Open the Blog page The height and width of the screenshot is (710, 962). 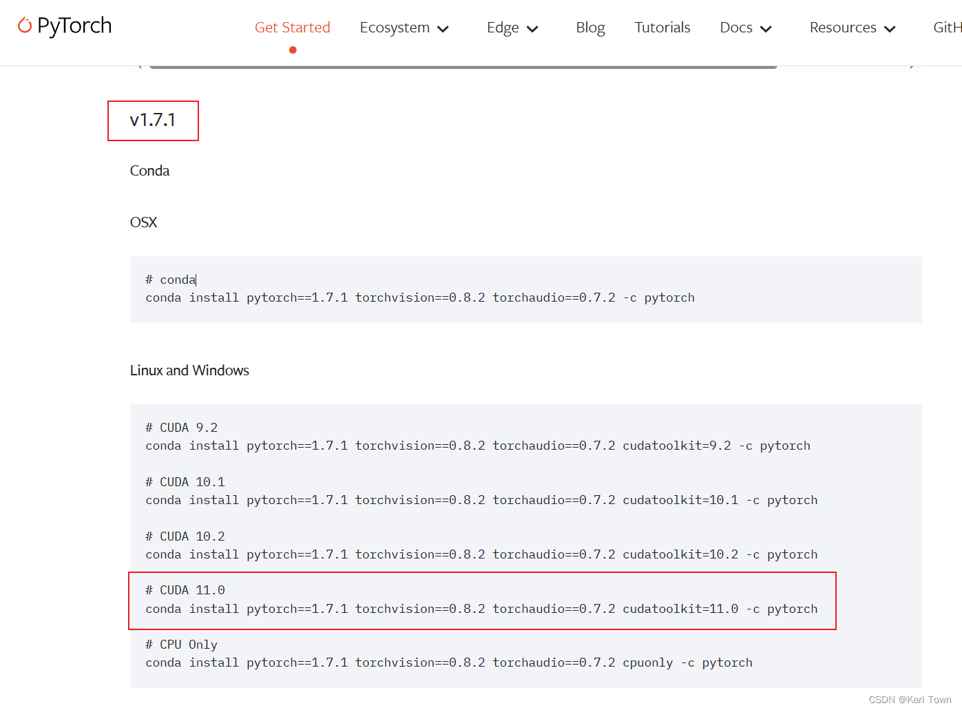click(x=589, y=27)
